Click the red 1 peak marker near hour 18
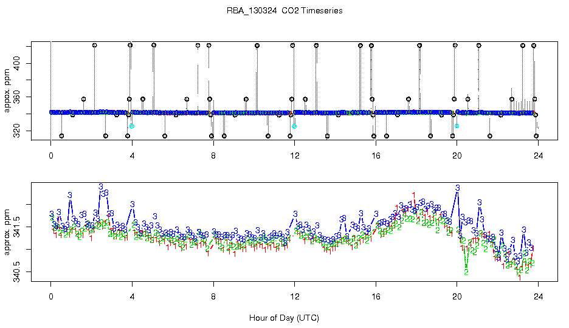This screenshot has width=569, height=328. 414,196
